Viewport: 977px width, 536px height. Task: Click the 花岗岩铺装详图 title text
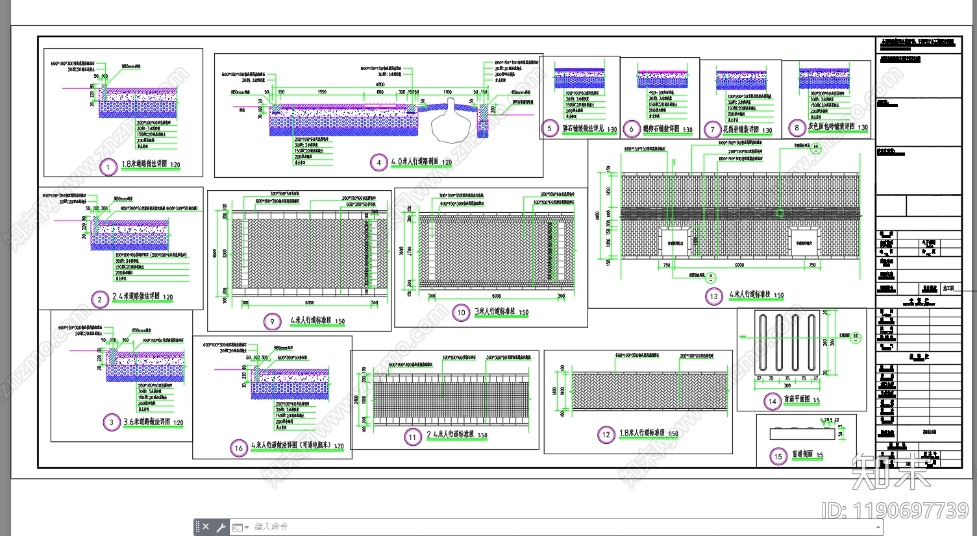coord(741,129)
